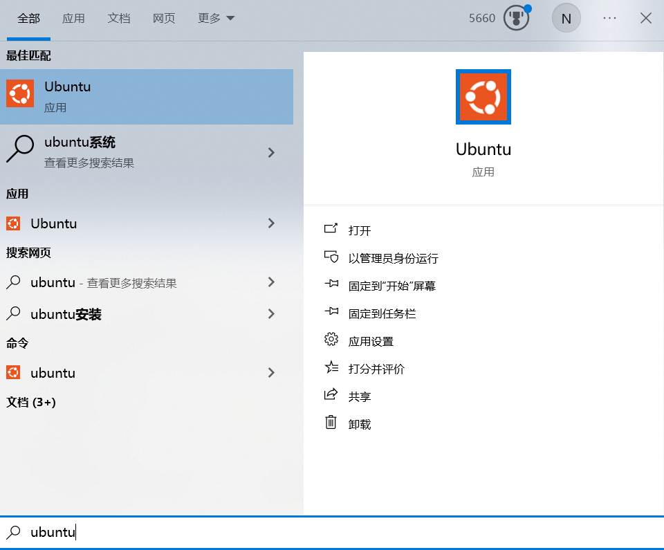The image size is (664, 550).
Task: Click the 打开 open icon
Action: point(331,229)
